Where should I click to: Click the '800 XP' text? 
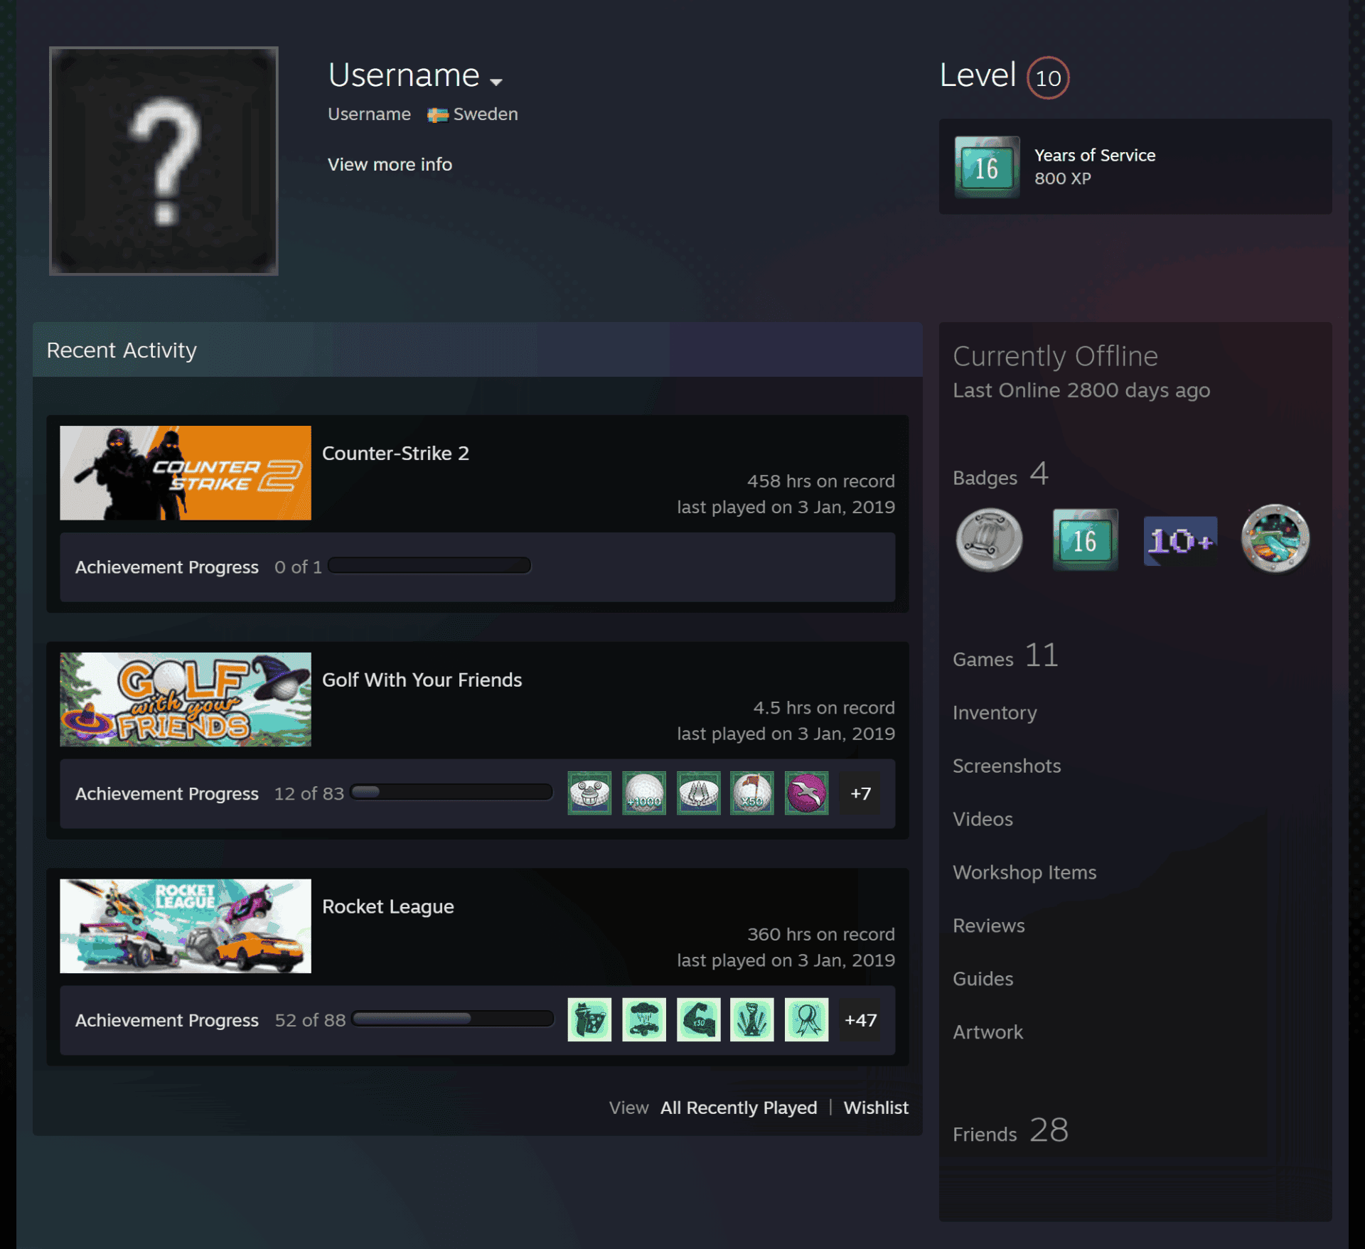tap(1062, 178)
